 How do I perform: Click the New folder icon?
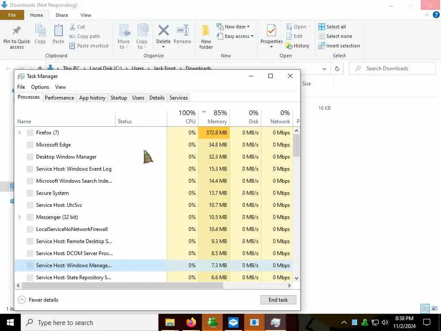(x=205, y=31)
